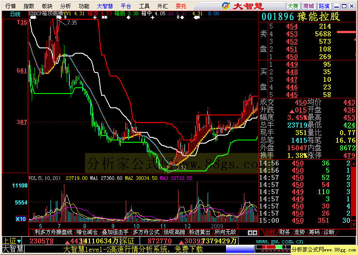Switch to 利多方舟操盘线 indicator tab
The image size is (358, 255).
click(x=53, y=232)
